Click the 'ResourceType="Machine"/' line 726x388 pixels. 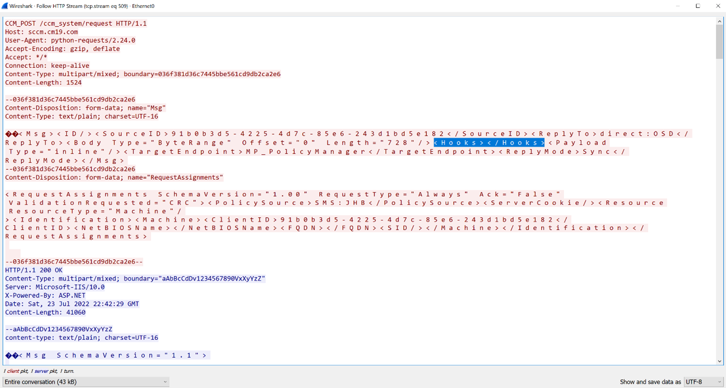95,211
